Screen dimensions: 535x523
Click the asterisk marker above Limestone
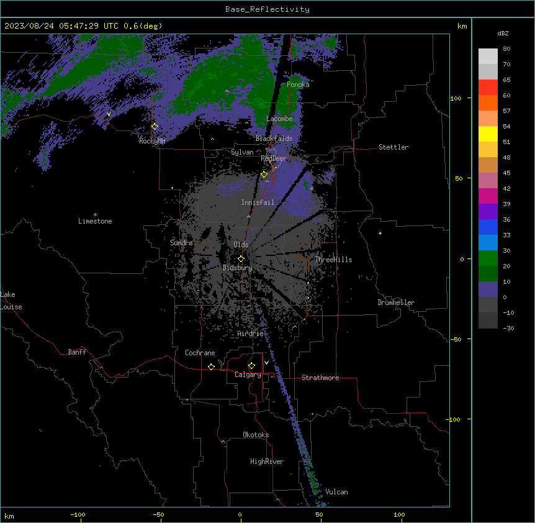click(x=95, y=215)
